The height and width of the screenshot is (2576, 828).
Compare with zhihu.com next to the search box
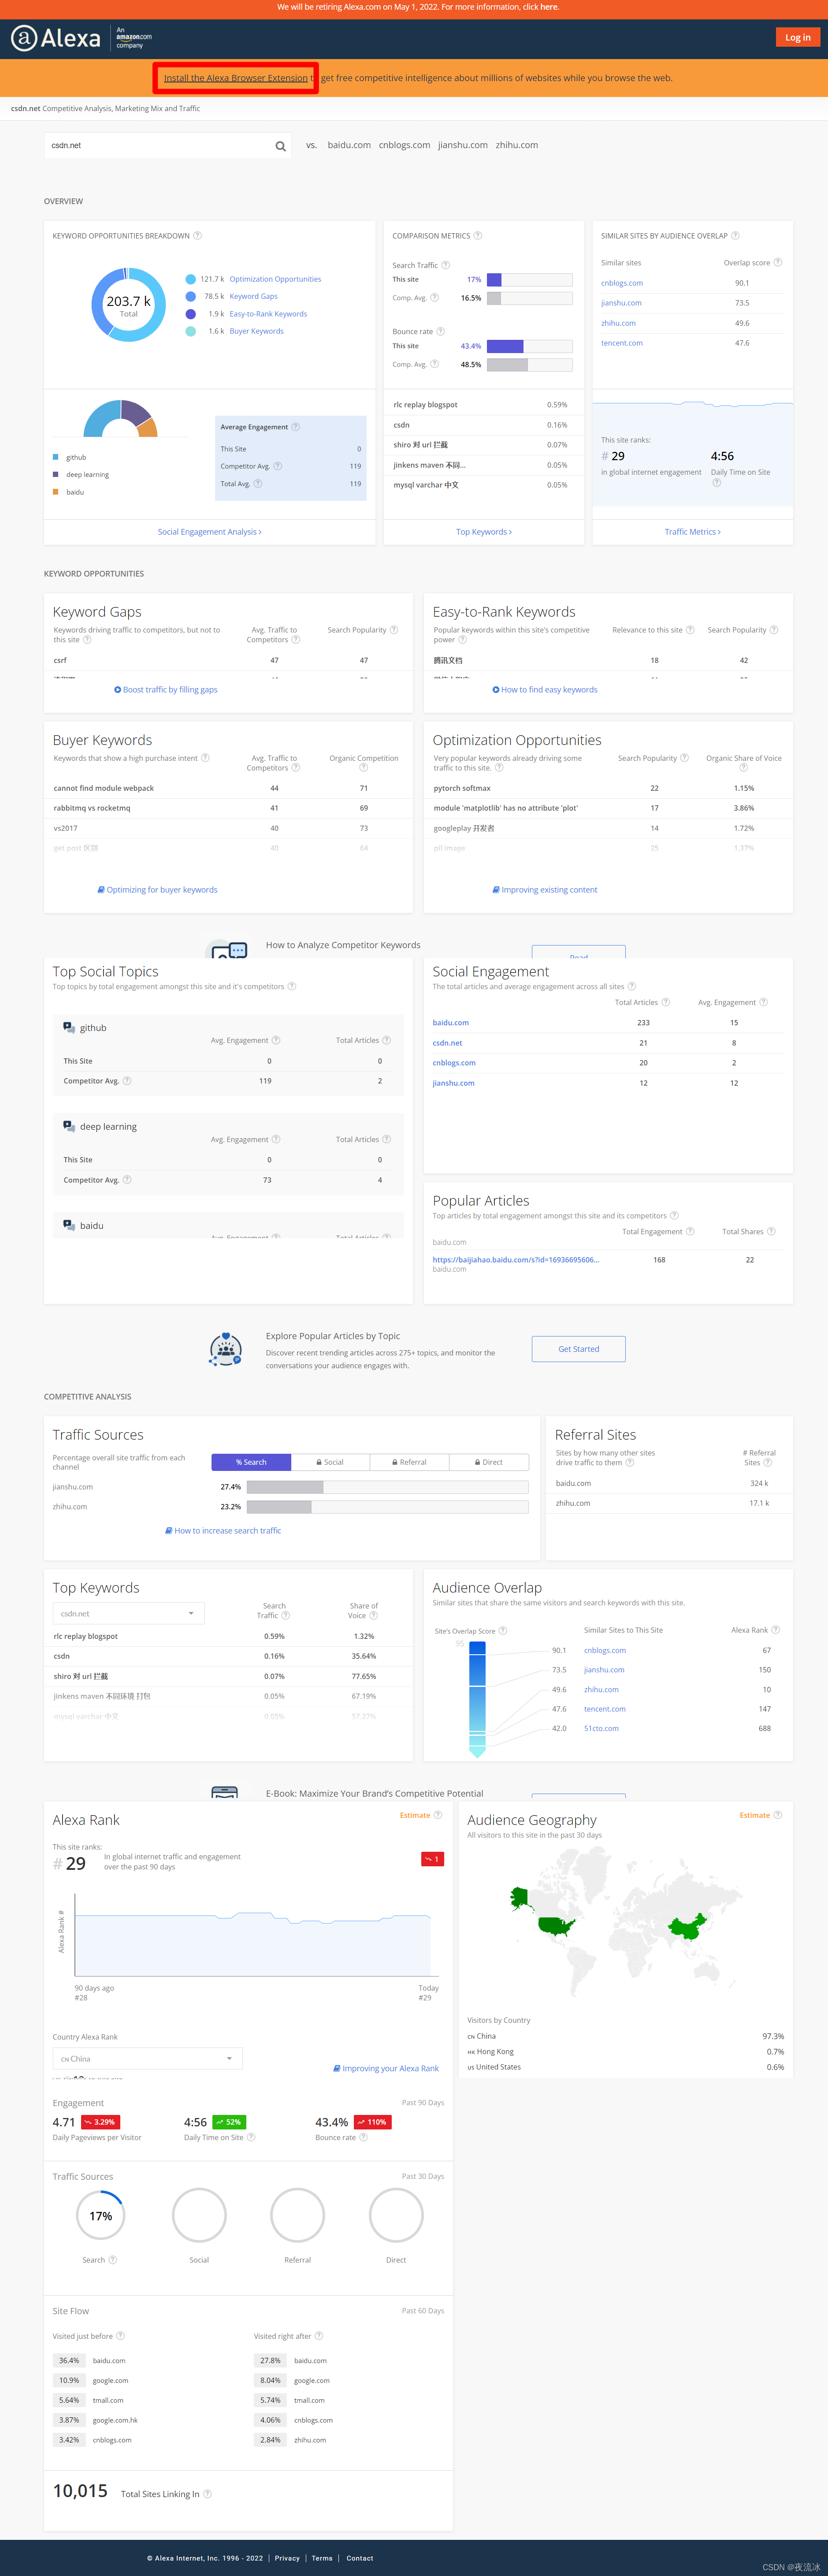517,145
